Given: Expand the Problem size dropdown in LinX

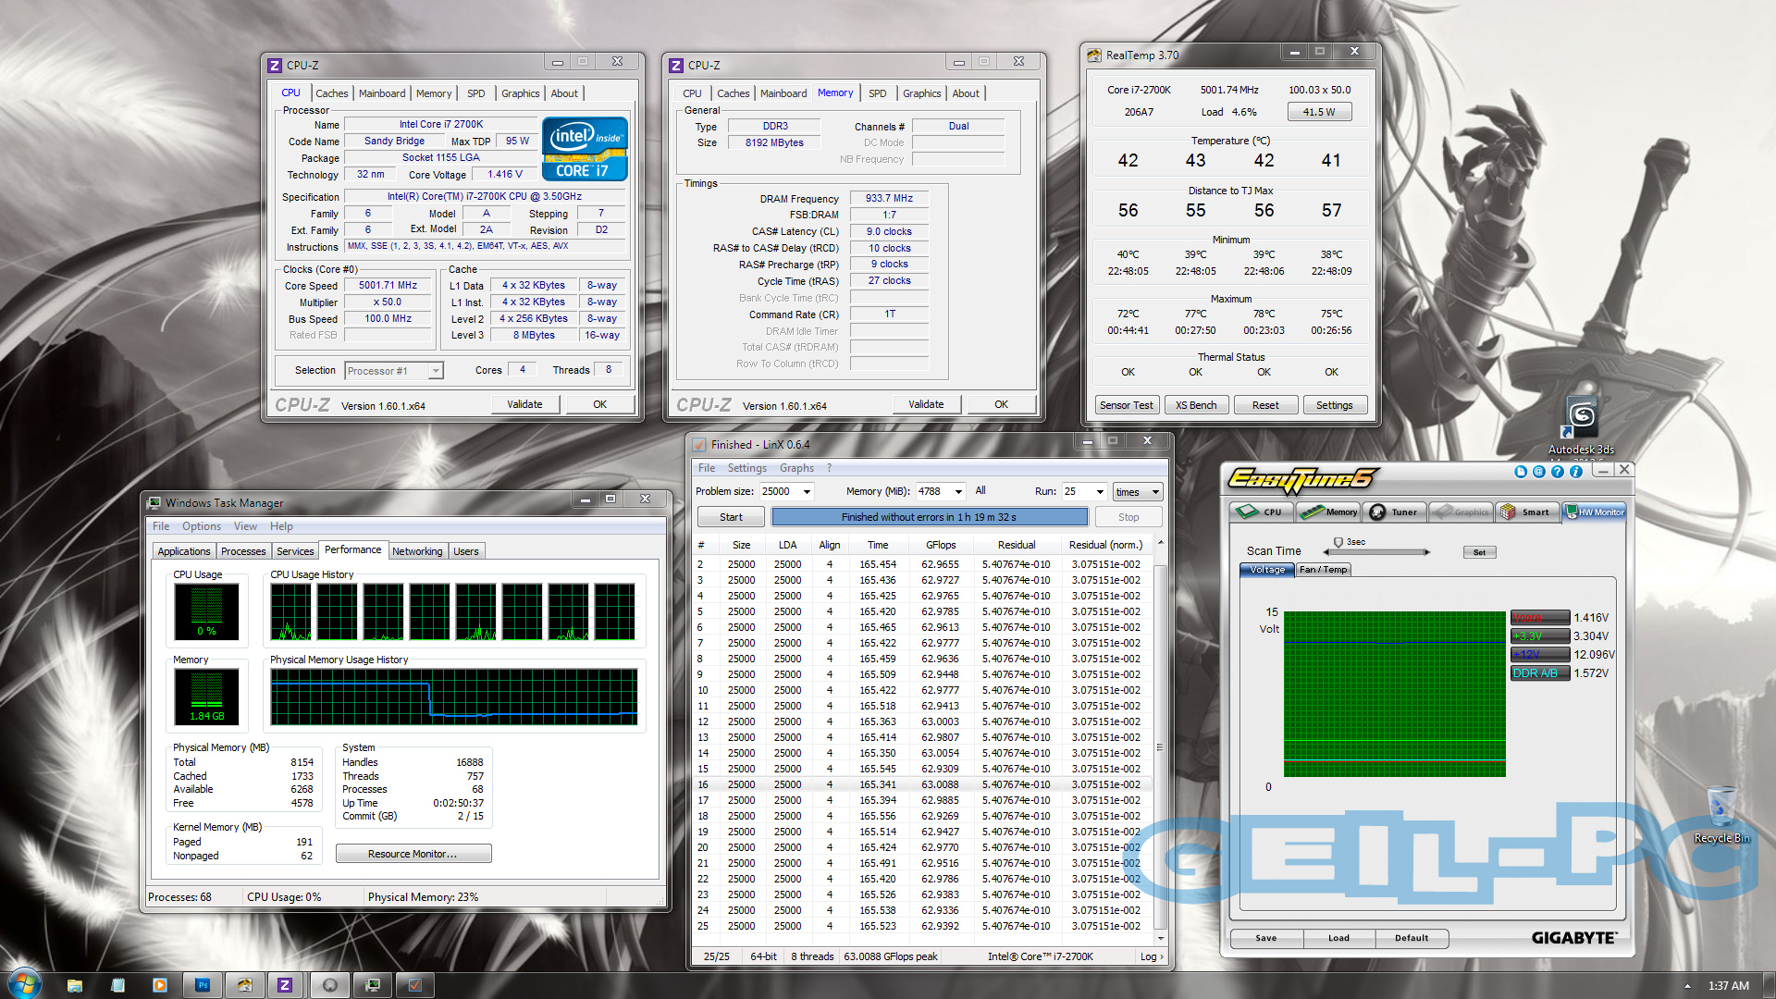Looking at the screenshot, I should [x=807, y=492].
